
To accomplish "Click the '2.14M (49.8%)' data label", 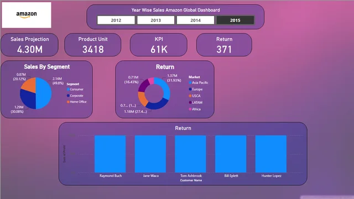I will pos(58,81).
